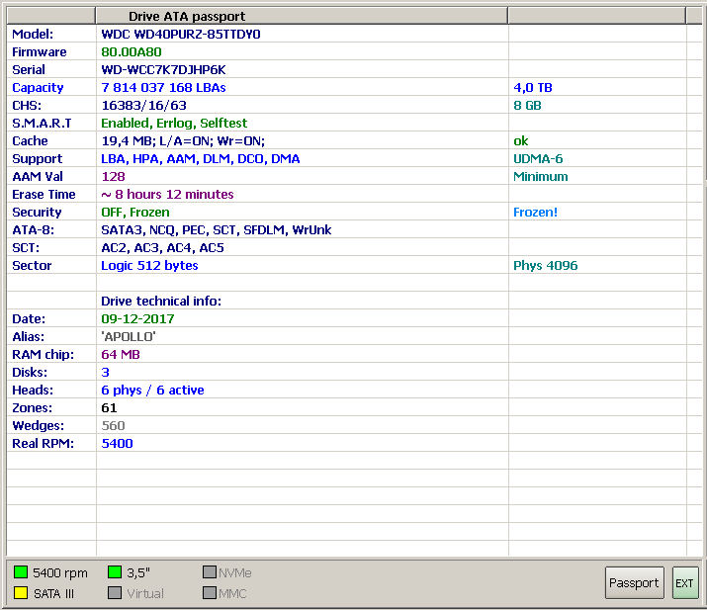The height and width of the screenshot is (610, 707).
Task: Click the Drive ATA passport column header
Action: point(302,16)
